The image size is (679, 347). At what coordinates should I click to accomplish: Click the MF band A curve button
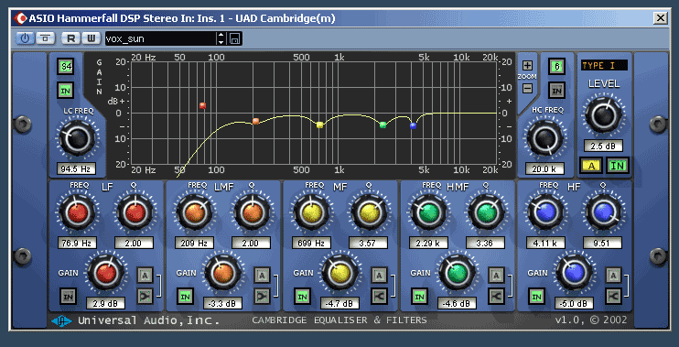pos(379,275)
